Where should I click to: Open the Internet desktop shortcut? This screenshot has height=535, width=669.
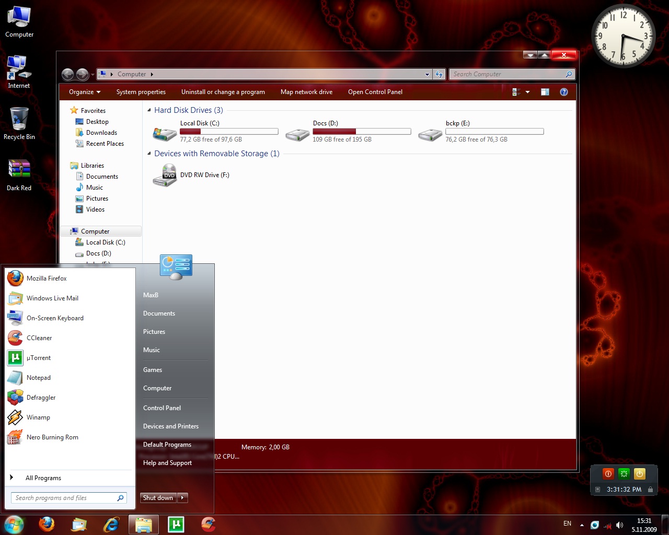click(x=19, y=72)
